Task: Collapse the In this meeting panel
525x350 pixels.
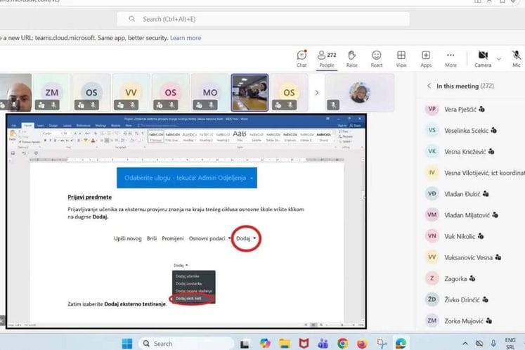Action: (x=429, y=86)
